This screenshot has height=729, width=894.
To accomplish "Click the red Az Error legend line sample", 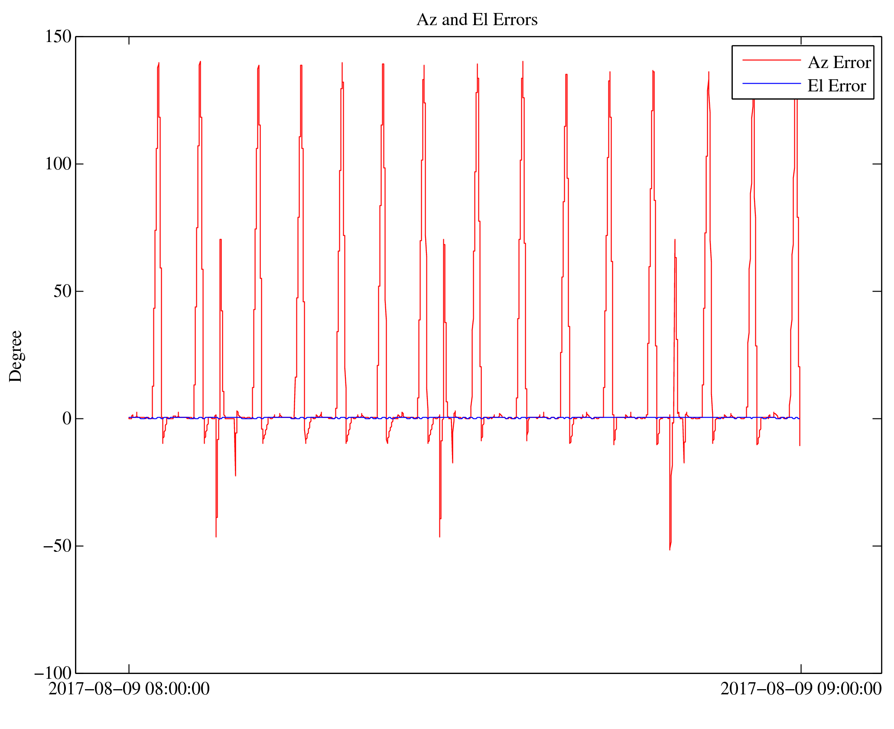I will pyautogui.click(x=771, y=60).
